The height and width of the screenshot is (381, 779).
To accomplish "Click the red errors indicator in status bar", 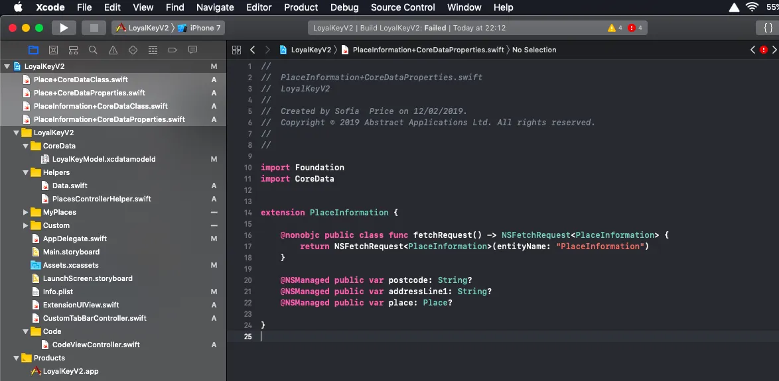I will coord(635,28).
